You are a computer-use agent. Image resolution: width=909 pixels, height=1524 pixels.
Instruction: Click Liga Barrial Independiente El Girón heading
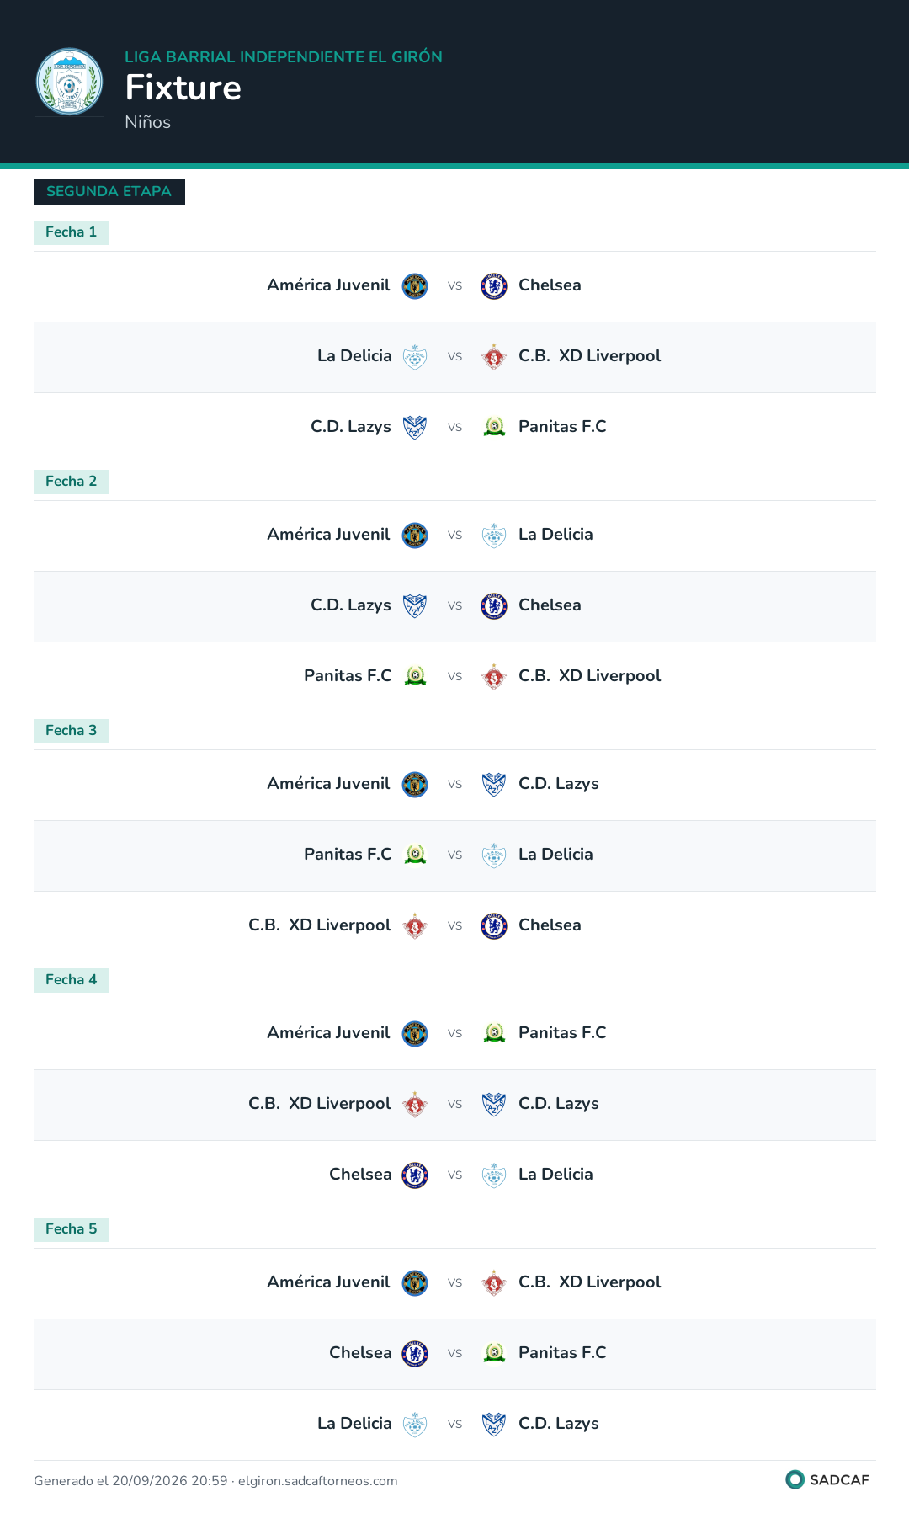coord(284,57)
